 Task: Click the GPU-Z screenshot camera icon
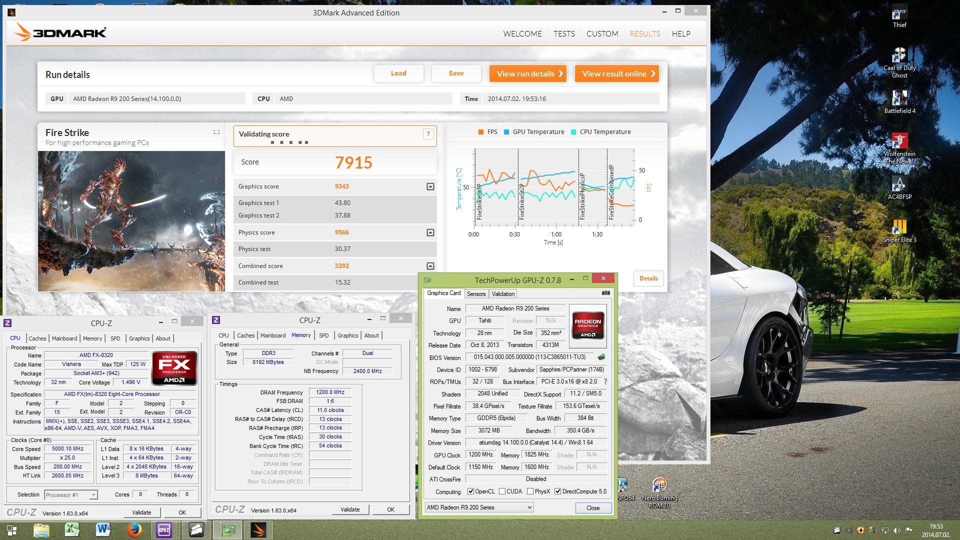(x=605, y=293)
